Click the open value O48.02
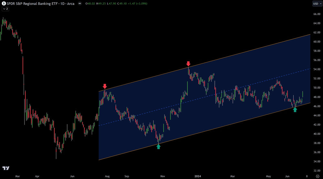 (90, 4)
